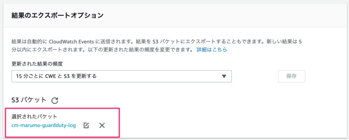Edit the selected bucket cm-marumo-guardduty-log
The width and height of the screenshot is (349, 140).
(86, 126)
